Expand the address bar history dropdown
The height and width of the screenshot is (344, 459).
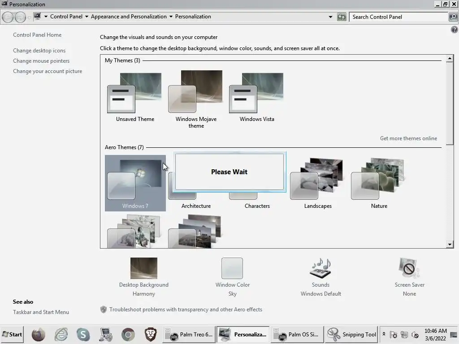coord(330,17)
